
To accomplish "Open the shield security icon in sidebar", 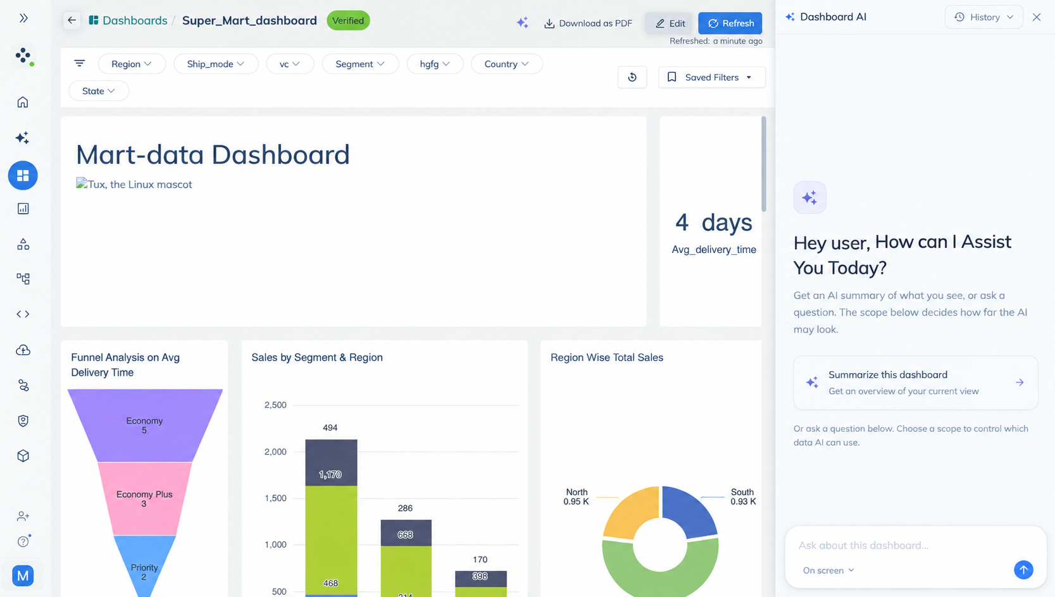I will [x=23, y=421].
